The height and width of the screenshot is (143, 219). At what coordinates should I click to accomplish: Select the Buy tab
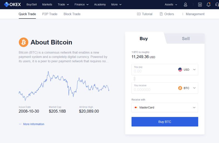click(x=144, y=39)
